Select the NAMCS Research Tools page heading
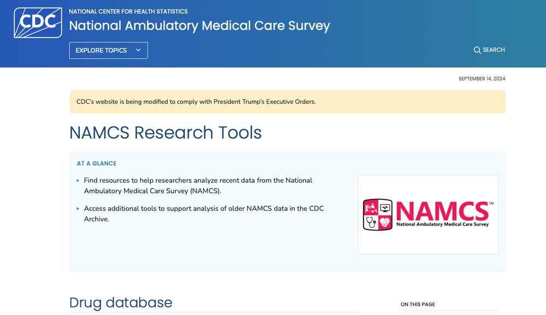546x315 pixels. (x=165, y=132)
